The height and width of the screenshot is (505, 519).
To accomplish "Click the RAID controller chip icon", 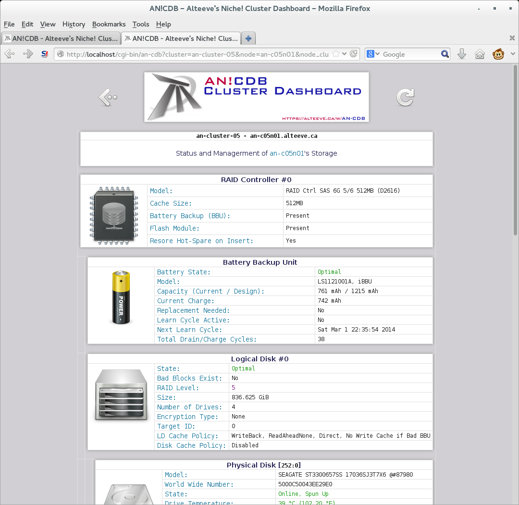I will point(114,216).
